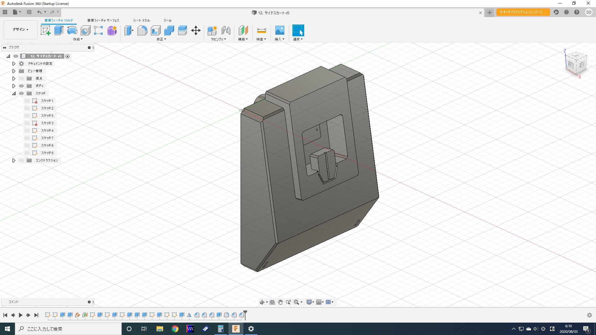596x335 pixels.
Task: Open the デザイン workspace dropdown
Action: coord(20,29)
